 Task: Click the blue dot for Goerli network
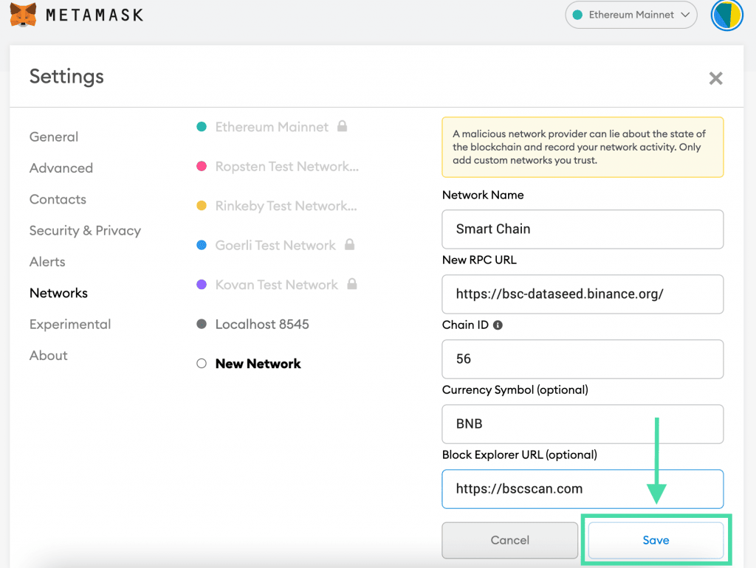click(x=202, y=245)
